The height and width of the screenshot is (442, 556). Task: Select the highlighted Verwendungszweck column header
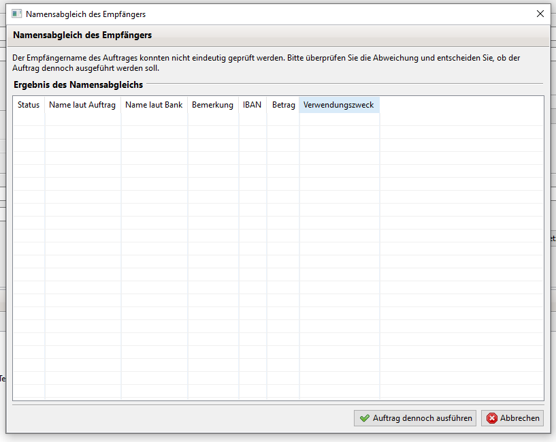339,105
